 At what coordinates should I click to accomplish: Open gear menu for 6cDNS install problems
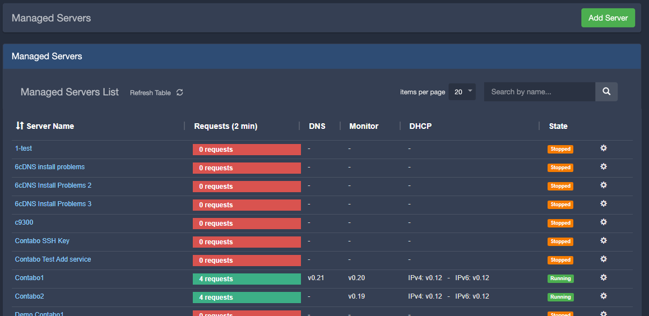point(604,167)
